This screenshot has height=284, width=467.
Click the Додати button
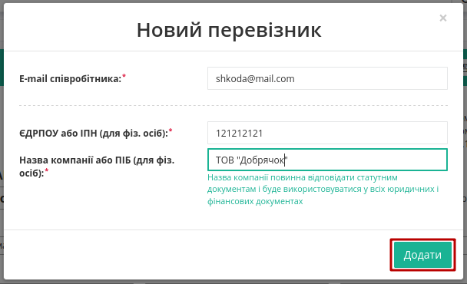[422, 255]
